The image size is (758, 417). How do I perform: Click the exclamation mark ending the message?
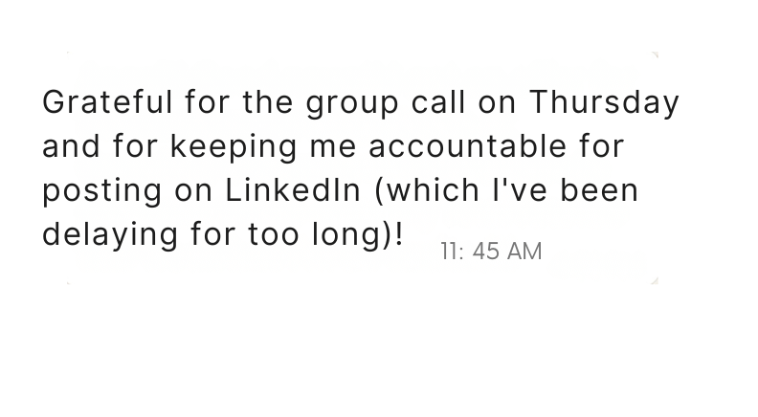point(399,234)
